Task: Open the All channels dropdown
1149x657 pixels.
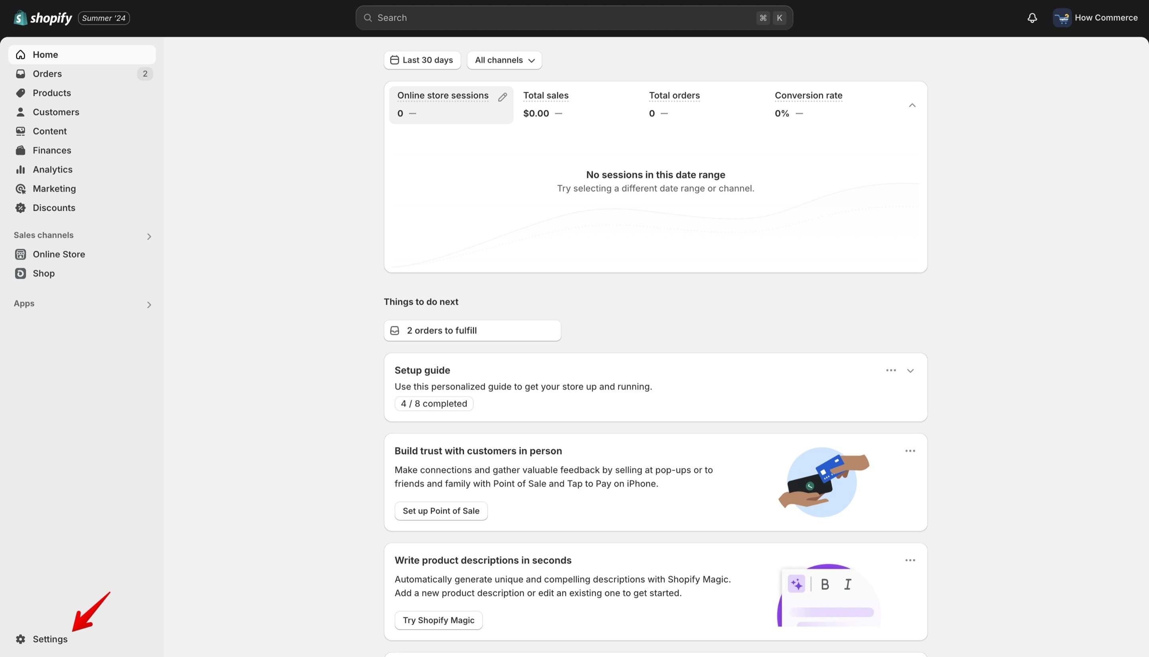Action: (504, 60)
